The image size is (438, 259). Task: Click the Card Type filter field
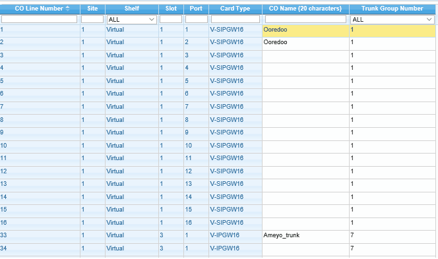coord(235,19)
